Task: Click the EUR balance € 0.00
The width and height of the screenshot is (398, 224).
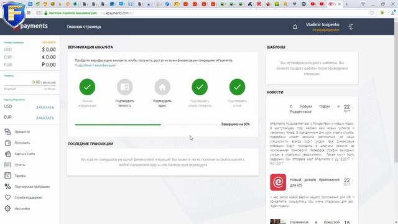Action: pos(49,57)
